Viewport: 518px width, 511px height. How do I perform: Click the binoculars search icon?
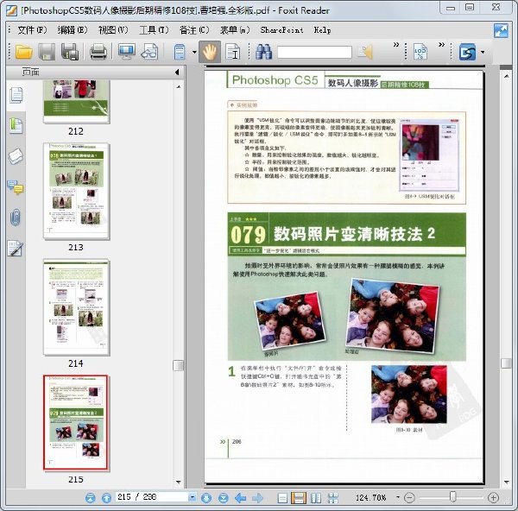click(263, 52)
